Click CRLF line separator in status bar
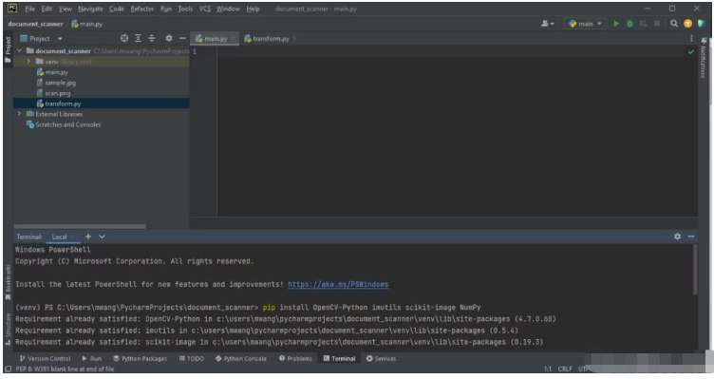 [565, 369]
